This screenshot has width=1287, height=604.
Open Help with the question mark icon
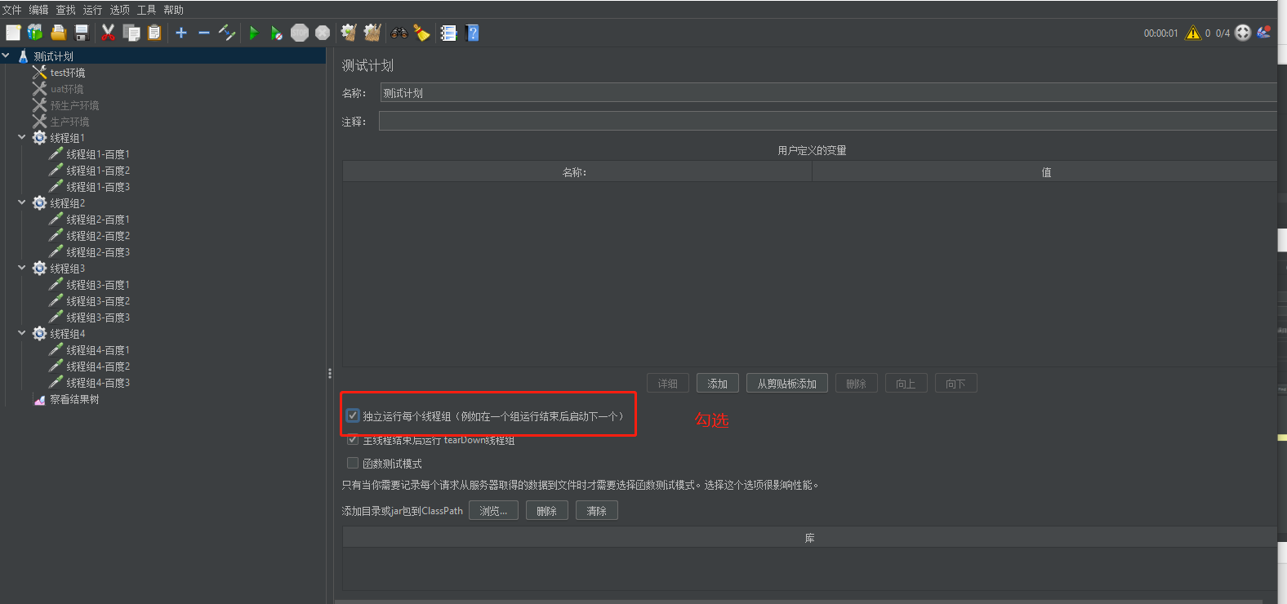click(x=472, y=33)
